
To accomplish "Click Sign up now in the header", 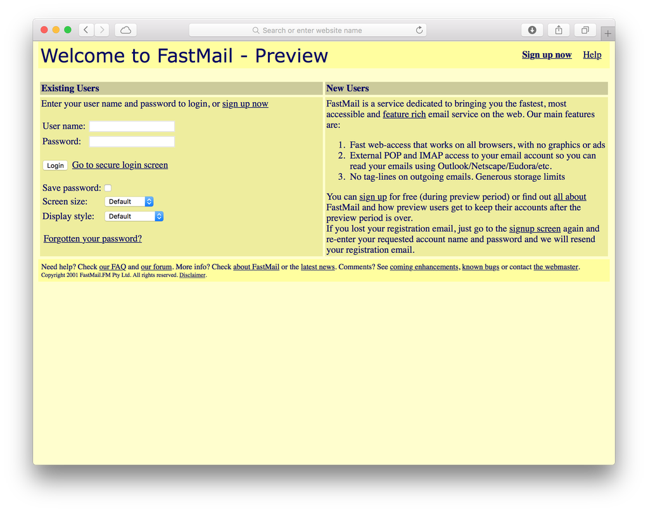I will coord(546,54).
